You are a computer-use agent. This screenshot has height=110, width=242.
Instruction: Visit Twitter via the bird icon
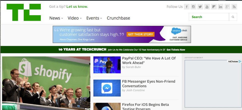coord(200,7)
